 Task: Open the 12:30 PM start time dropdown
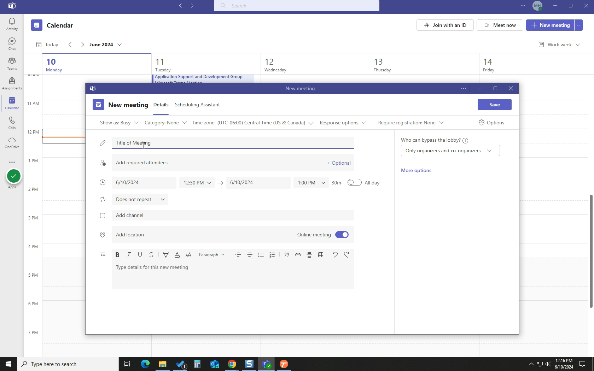(x=197, y=183)
